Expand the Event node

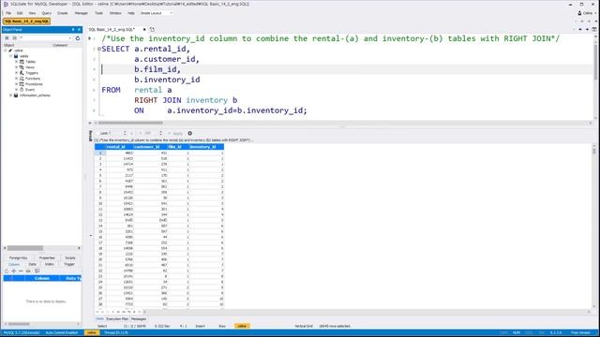17,90
